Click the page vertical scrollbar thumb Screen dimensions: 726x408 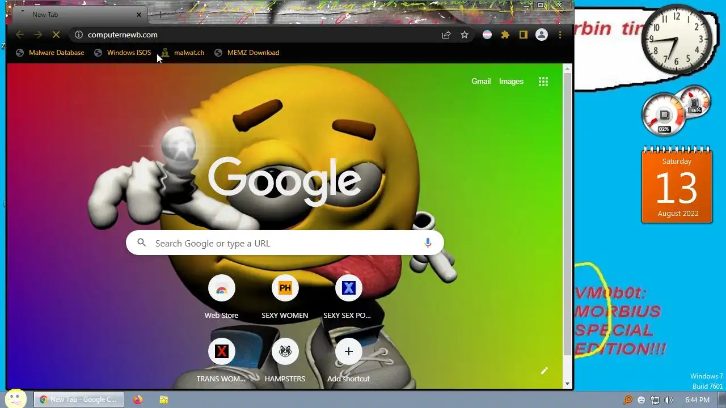tap(567, 214)
